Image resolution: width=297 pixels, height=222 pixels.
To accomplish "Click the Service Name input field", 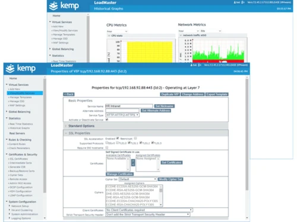I will pyautogui.click(x=129, y=106).
